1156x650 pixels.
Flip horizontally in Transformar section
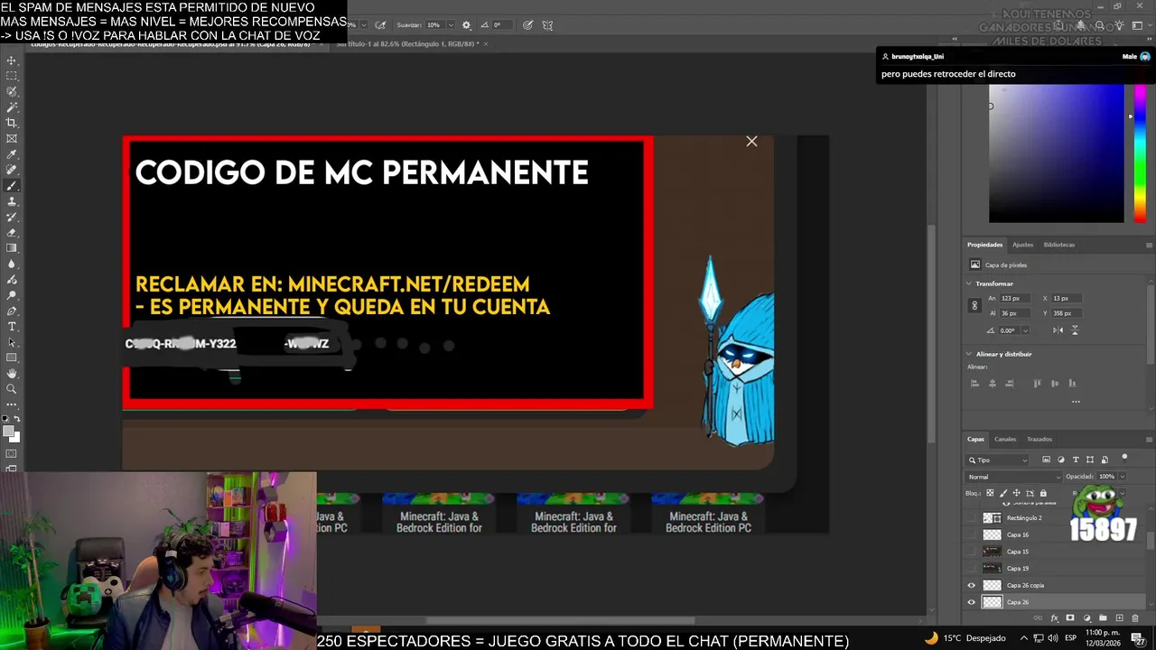(x=1058, y=330)
